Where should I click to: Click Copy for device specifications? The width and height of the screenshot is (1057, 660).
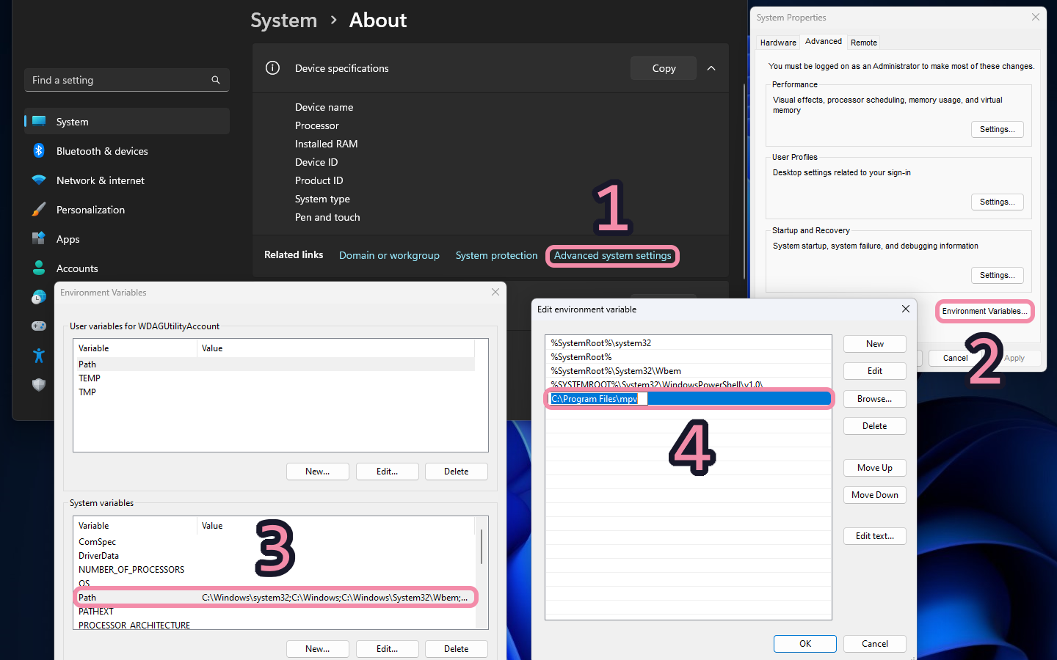[664, 68]
